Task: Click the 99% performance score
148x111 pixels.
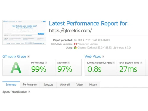Action: [39, 69]
